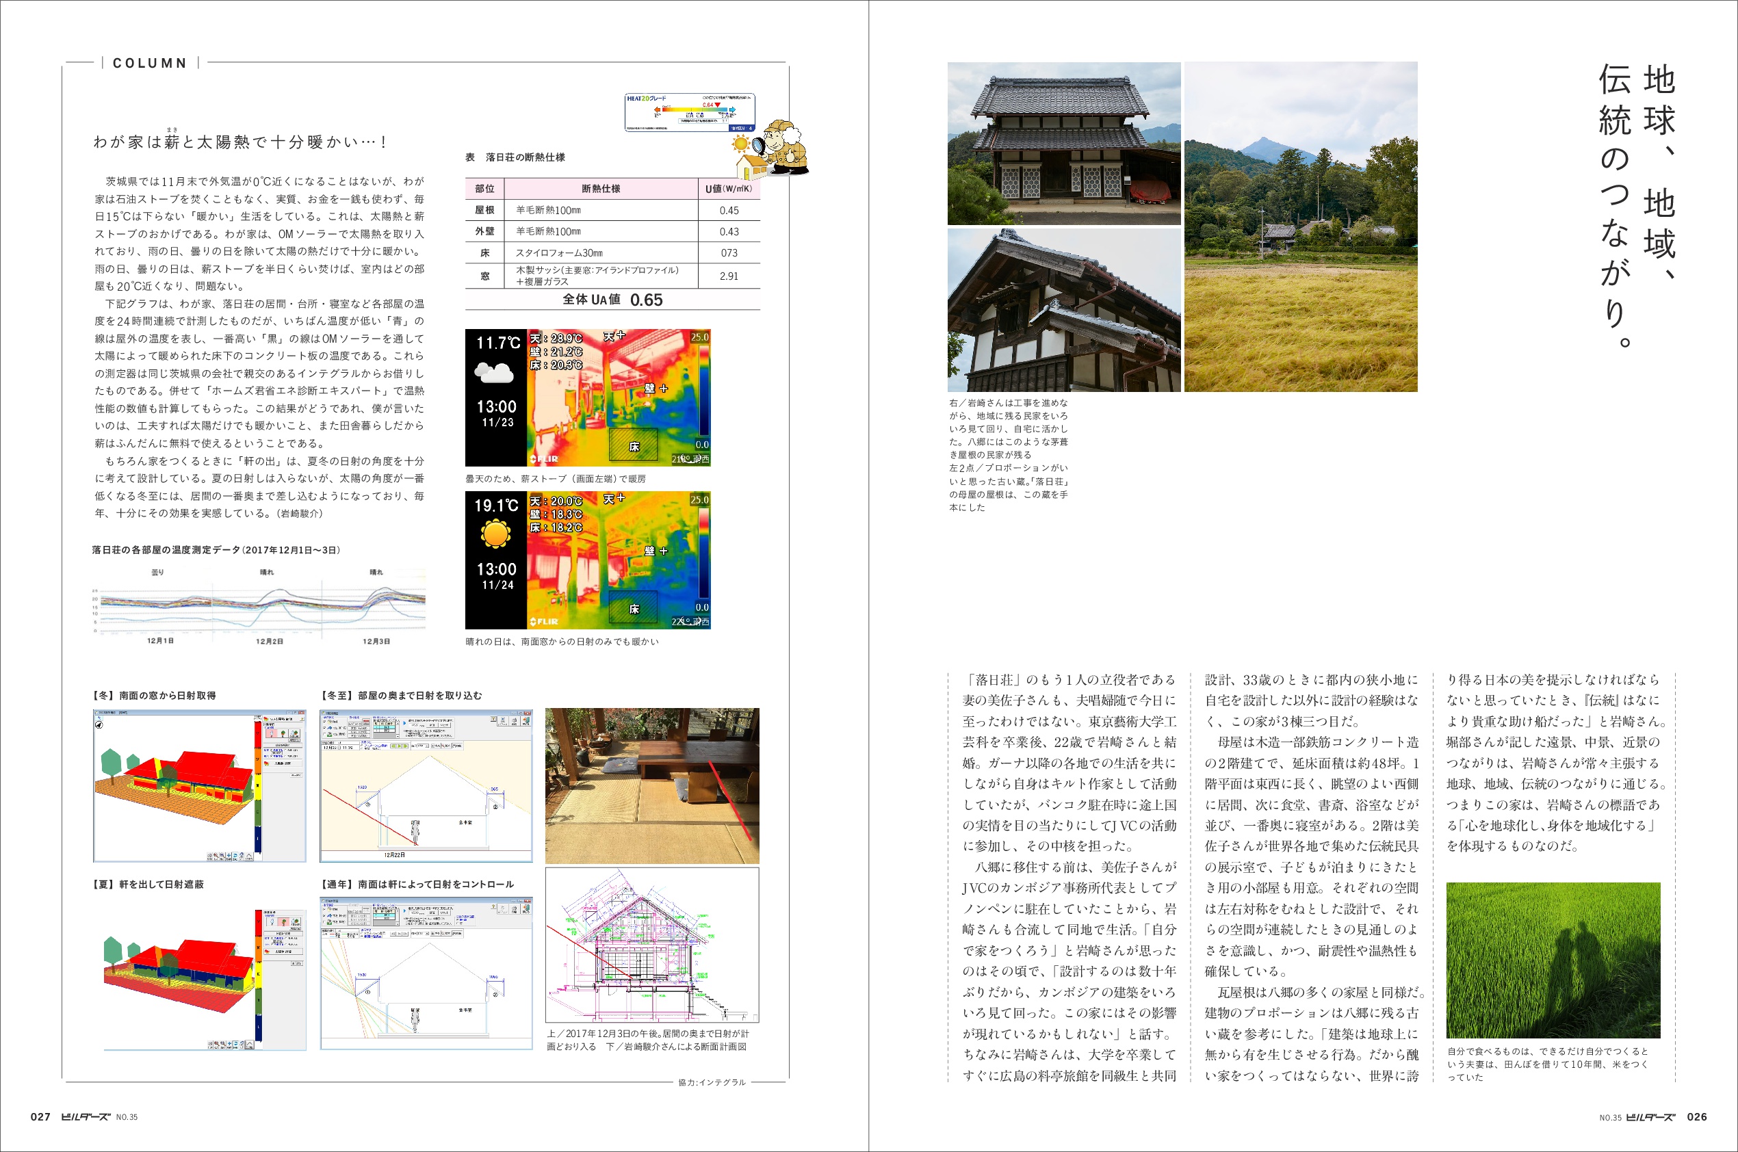Click the temperature color scale in 11/23 thermal image

[704, 391]
